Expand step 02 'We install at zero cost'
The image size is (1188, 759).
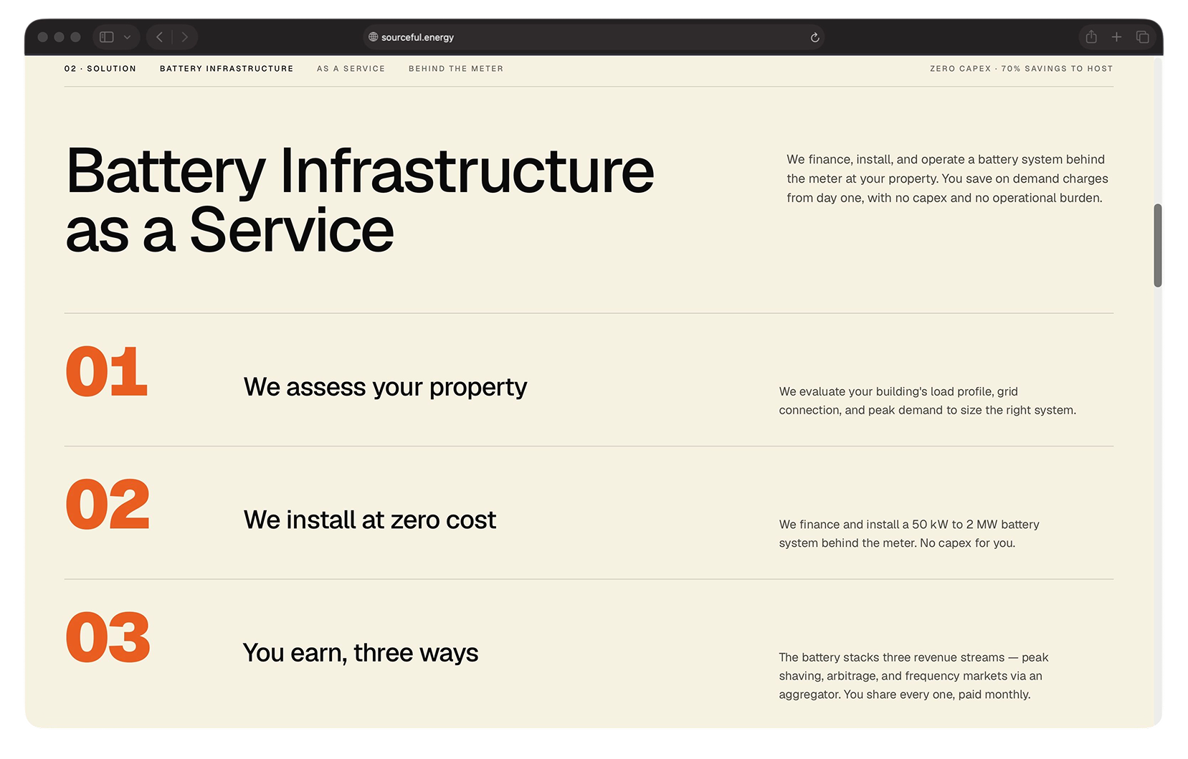tap(369, 520)
